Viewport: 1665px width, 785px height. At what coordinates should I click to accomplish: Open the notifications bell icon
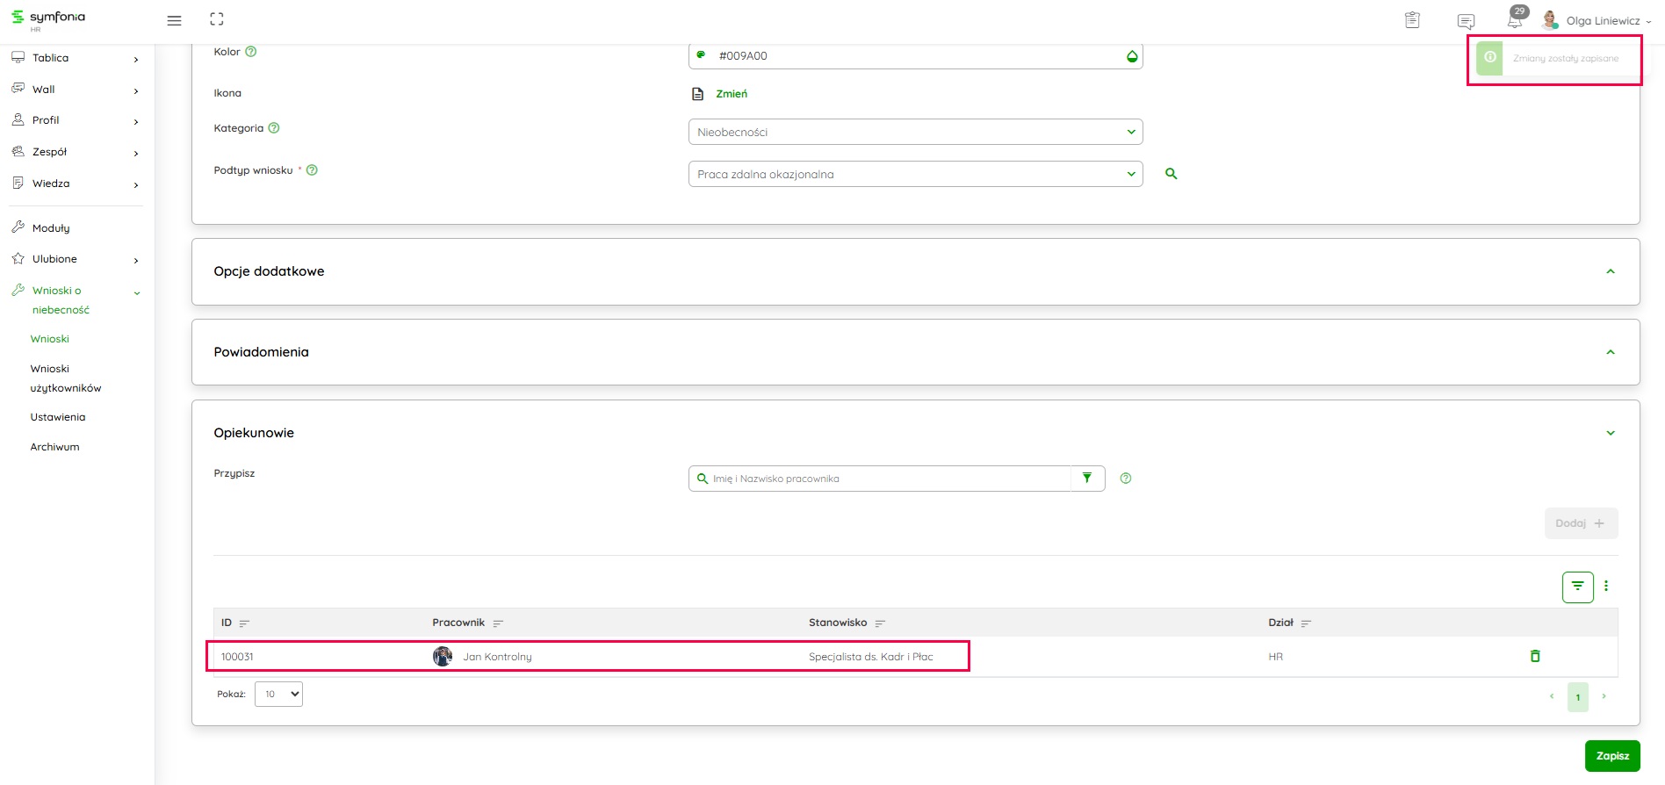pyautogui.click(x=1515, y=20)
